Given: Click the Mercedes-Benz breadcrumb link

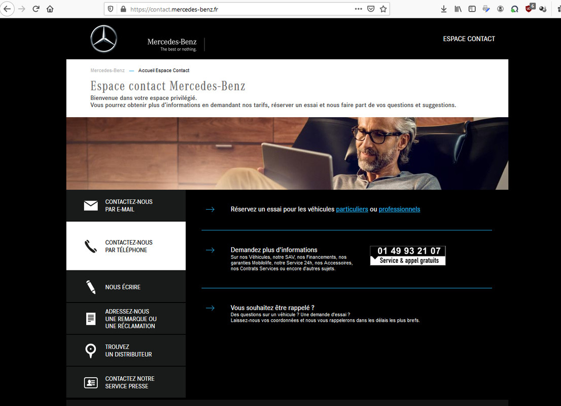Looking at the screenshot, I should (x=108, y=71).
